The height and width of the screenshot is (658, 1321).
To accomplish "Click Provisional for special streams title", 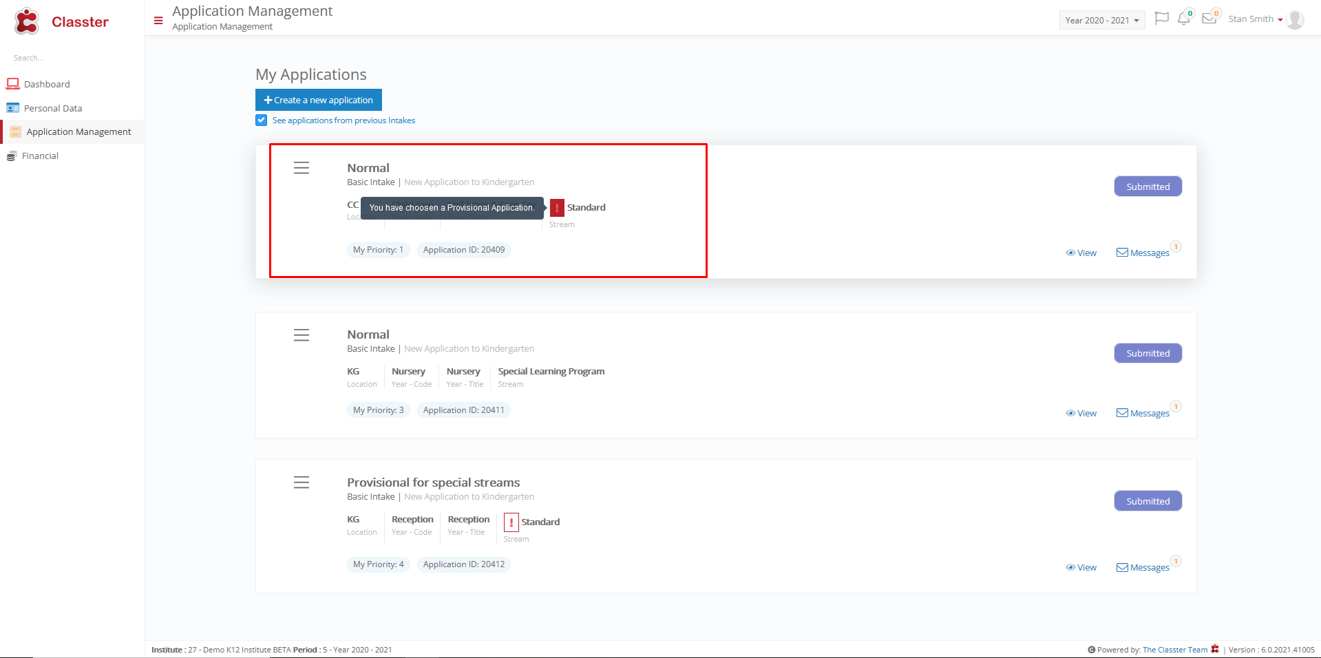I will tap(434, 482).
